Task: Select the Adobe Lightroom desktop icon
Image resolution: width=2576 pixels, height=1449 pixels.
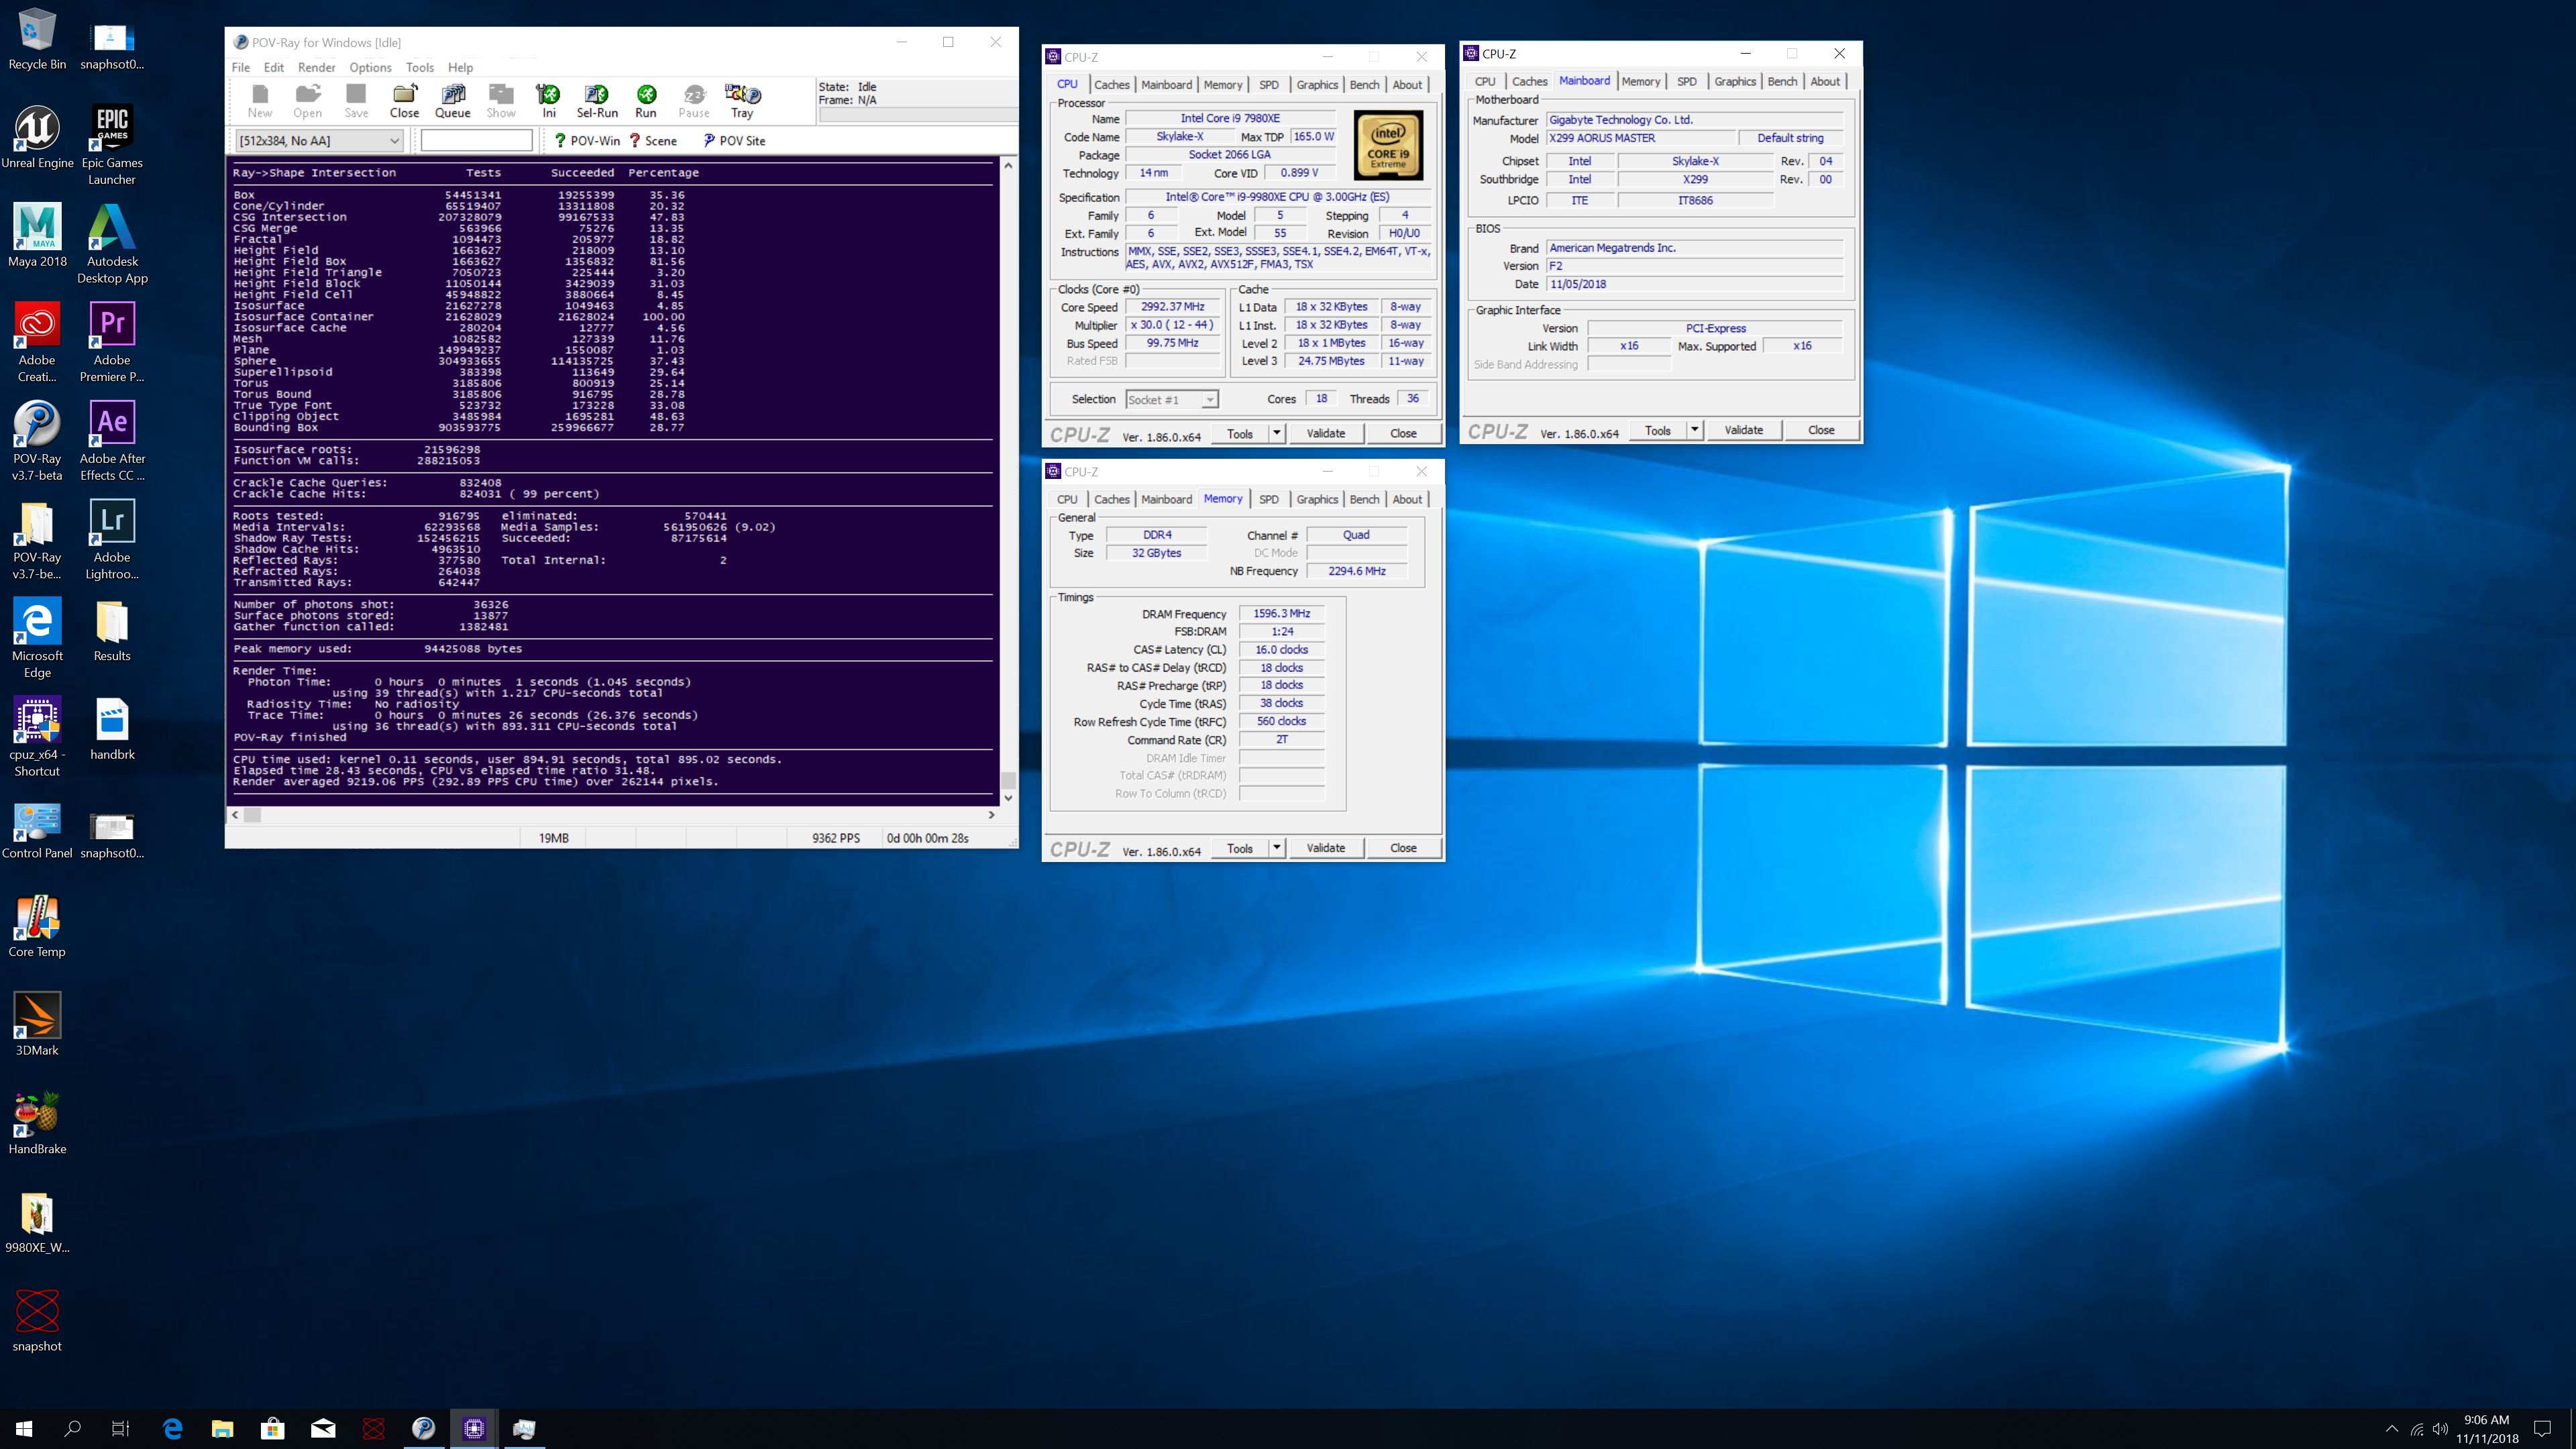Action: pos(112,540)
